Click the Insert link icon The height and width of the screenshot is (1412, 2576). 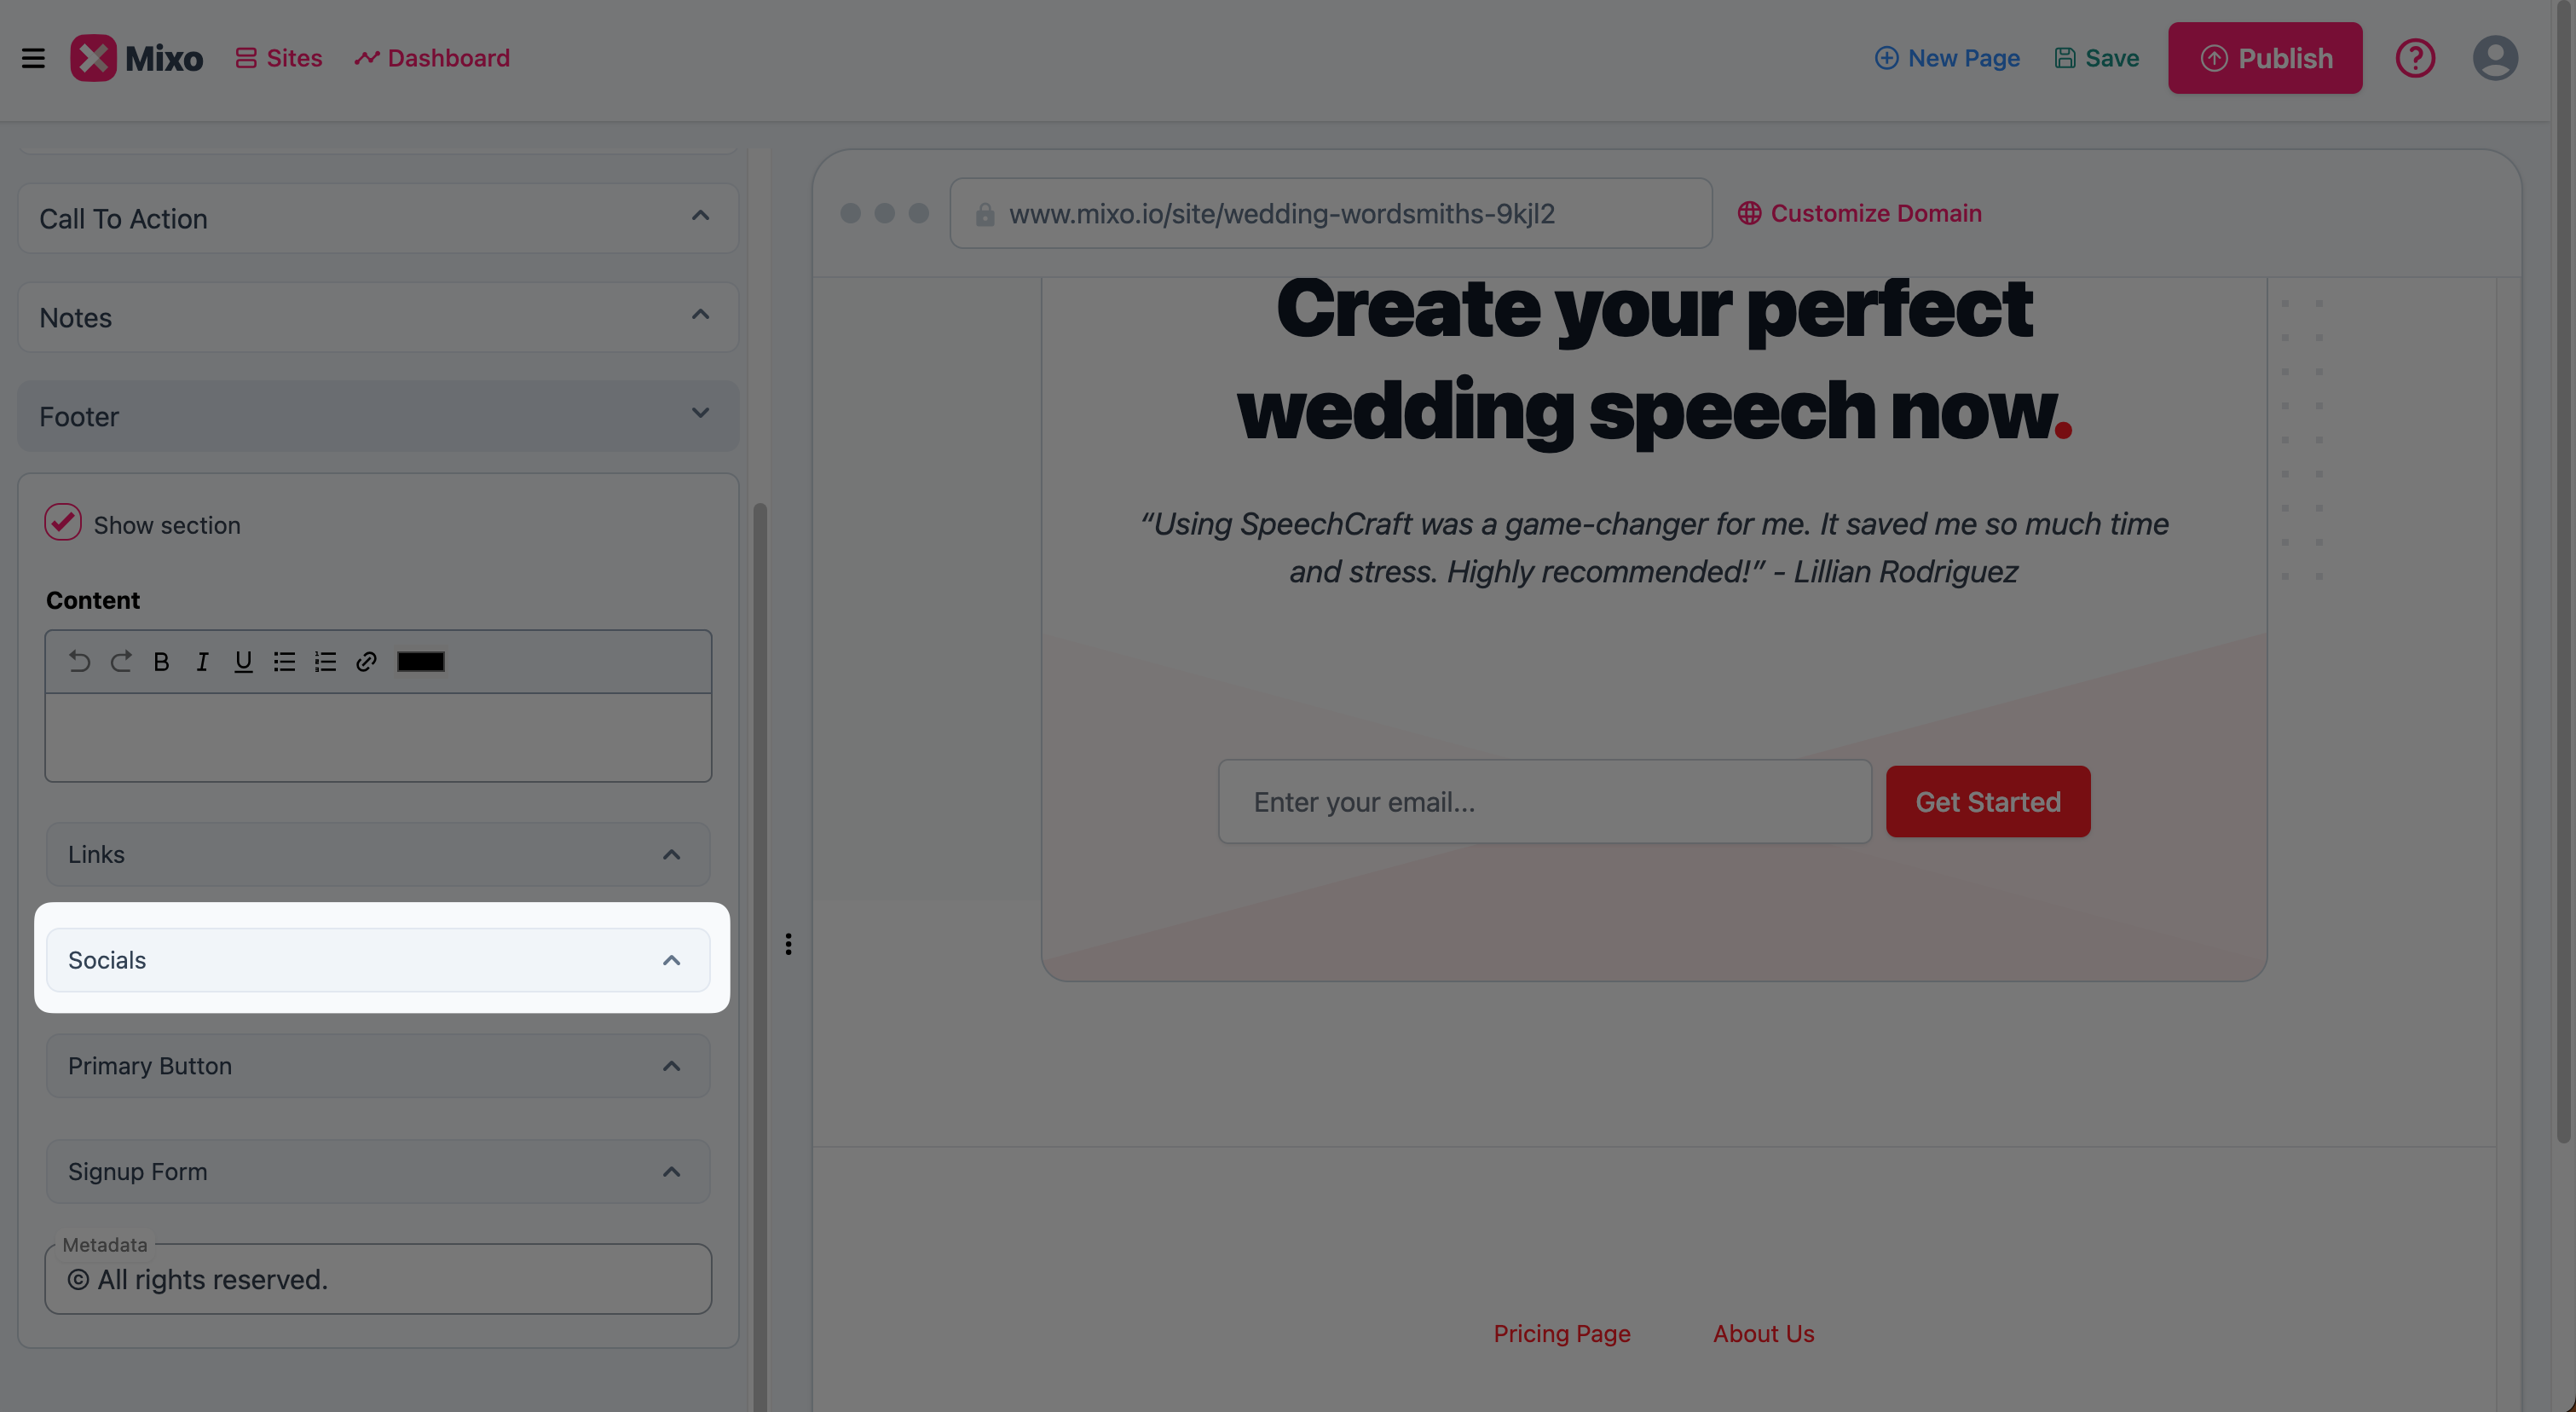365,661
